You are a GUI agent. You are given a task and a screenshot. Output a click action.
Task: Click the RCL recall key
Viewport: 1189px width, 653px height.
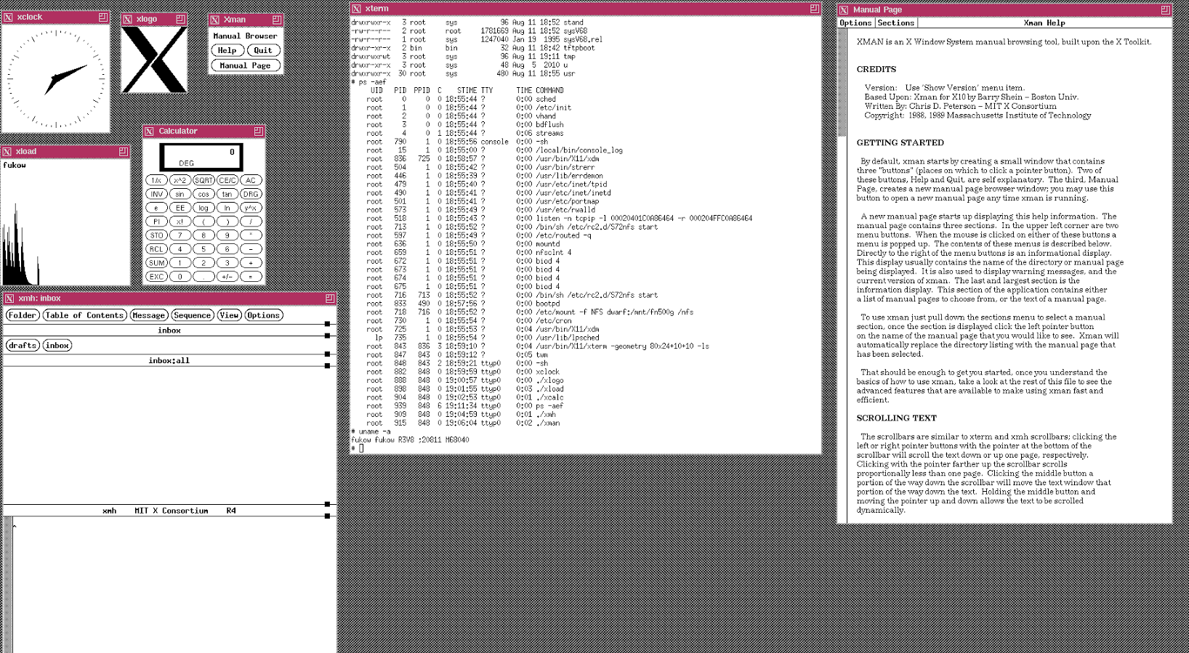(x=156, y=249)
